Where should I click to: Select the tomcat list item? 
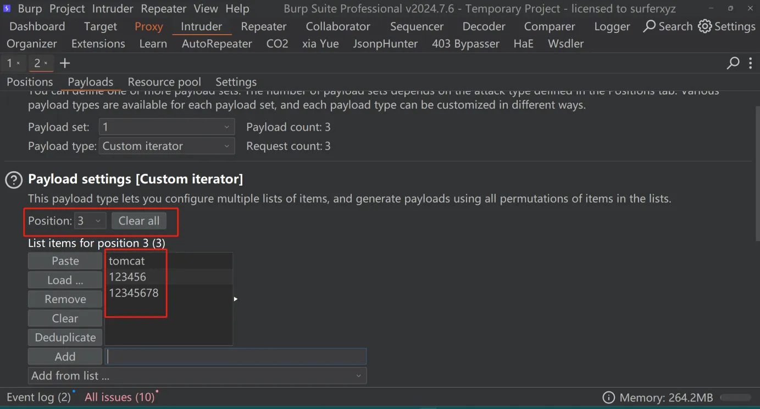(x=169, y=261)
